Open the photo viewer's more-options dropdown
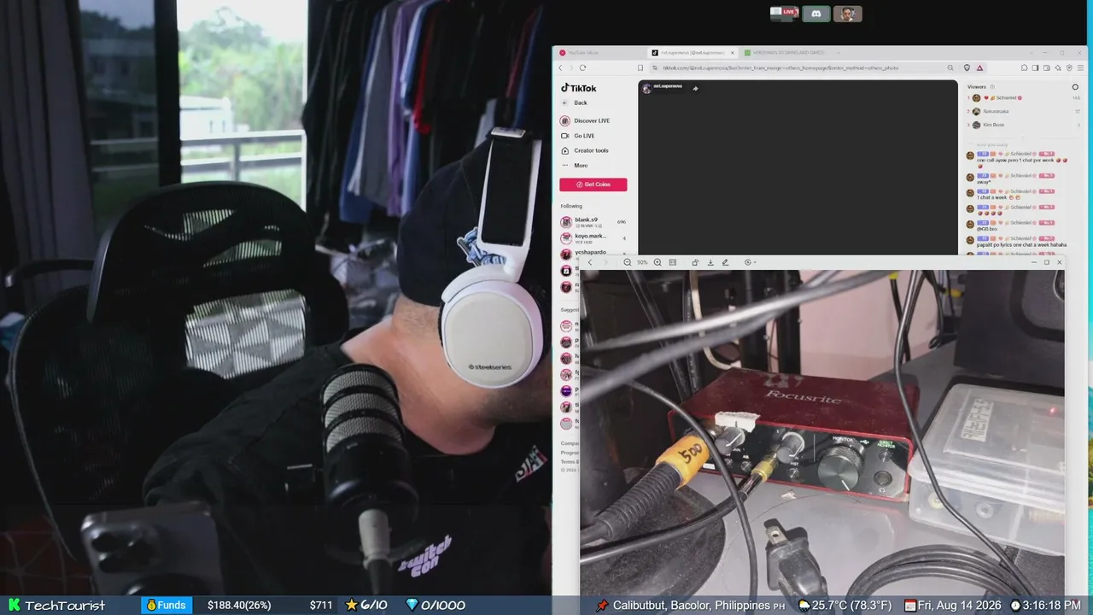 (750, 262)
